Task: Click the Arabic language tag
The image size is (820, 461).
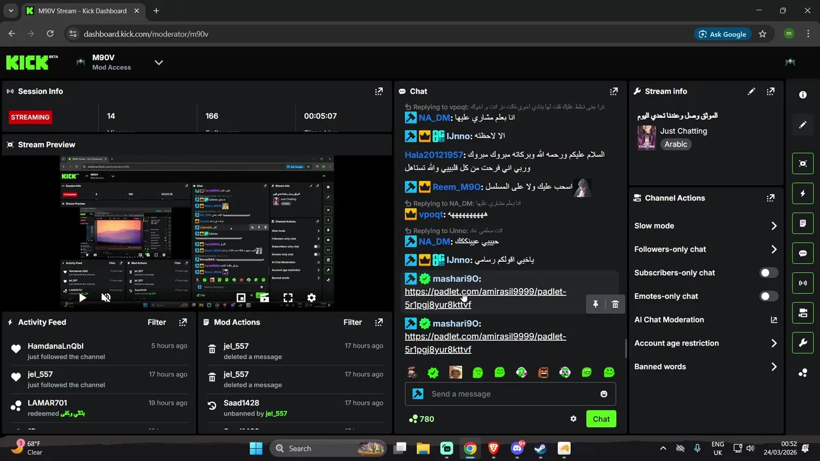Action: pos(676,144)
